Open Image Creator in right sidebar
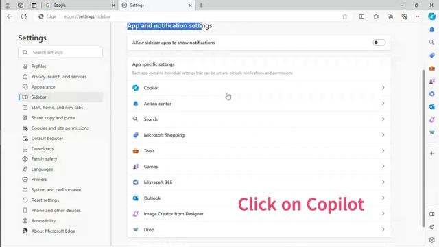Image resolution: width=439 pixels, height=247 pixels. point(431,119)
